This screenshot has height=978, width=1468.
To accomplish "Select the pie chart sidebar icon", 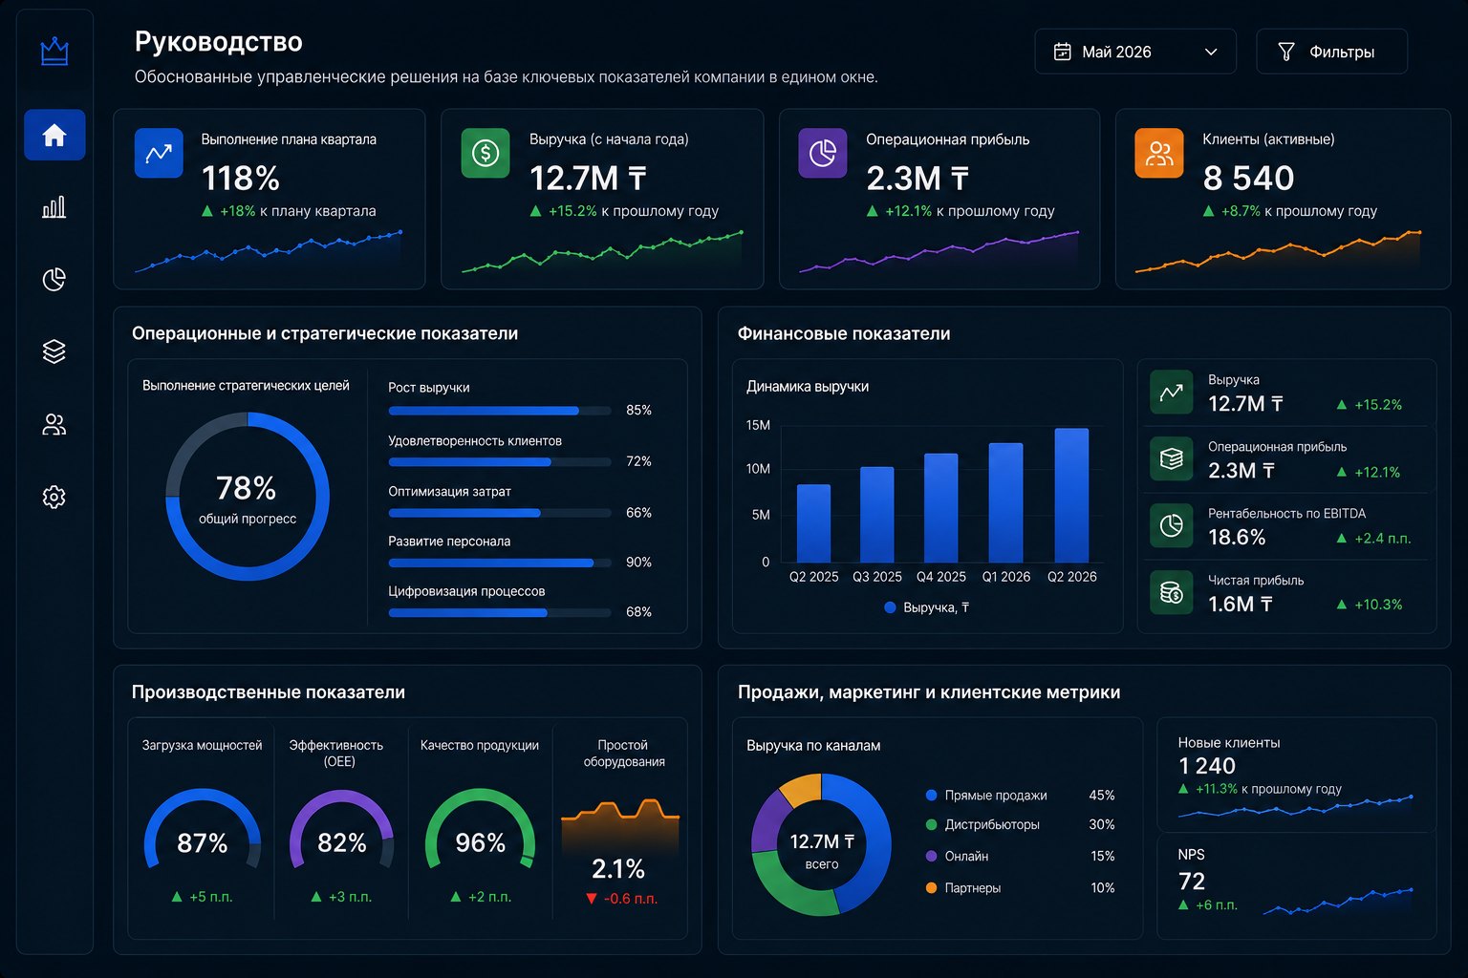I will click(x=54, y=279).
